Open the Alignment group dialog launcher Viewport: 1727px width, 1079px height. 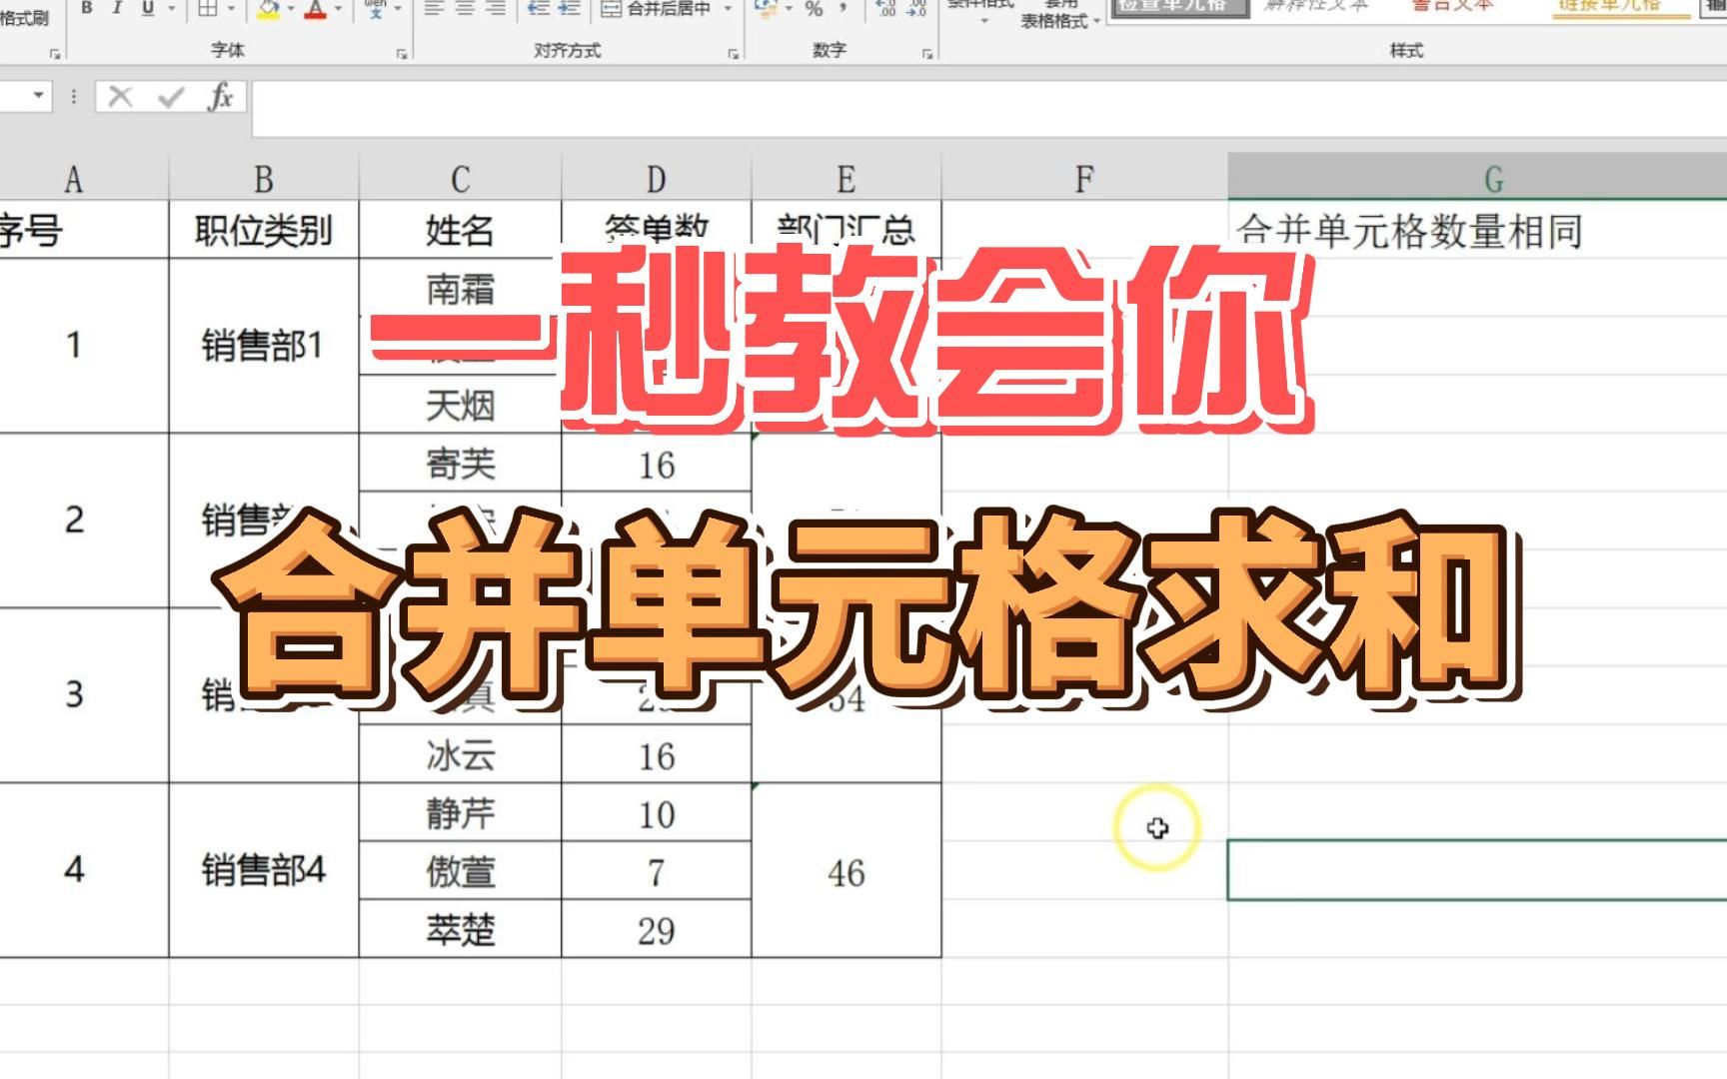click(735, 52)
